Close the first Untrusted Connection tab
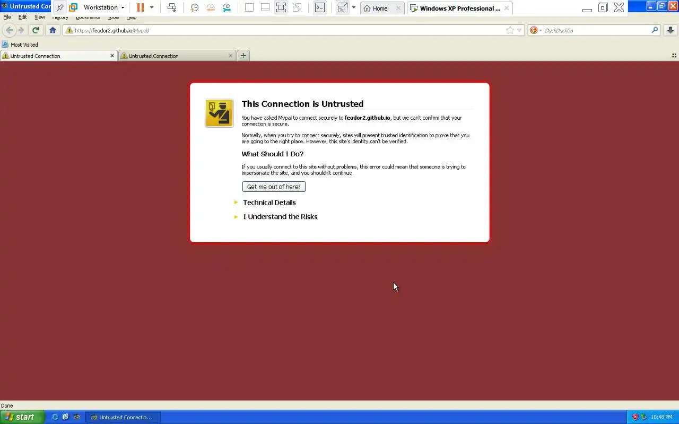This screenshot has width=679, height=424. [112, 56]
